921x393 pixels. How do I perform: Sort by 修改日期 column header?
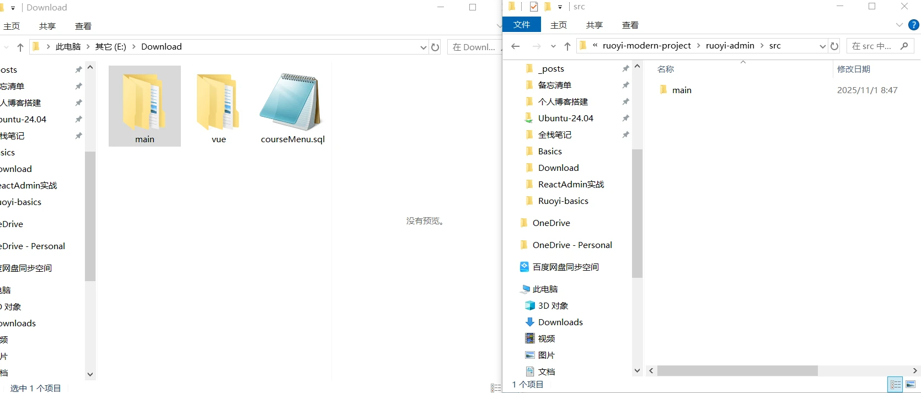(853, 69)
